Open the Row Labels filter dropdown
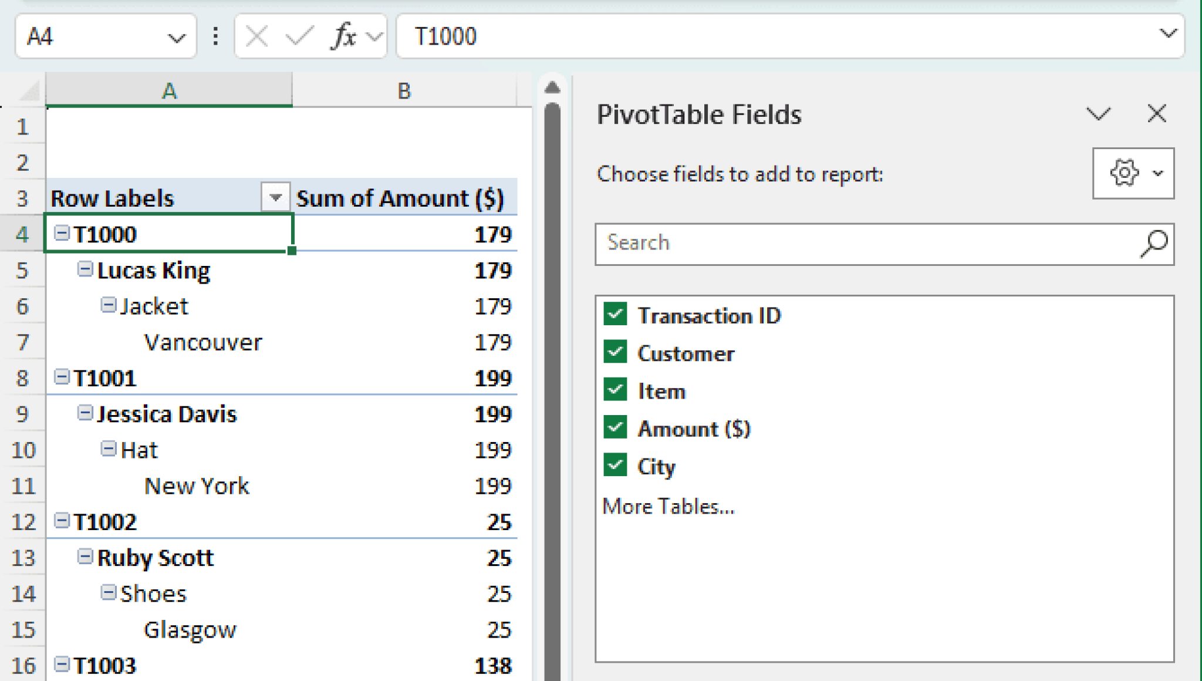 click(x=276, y=198)
